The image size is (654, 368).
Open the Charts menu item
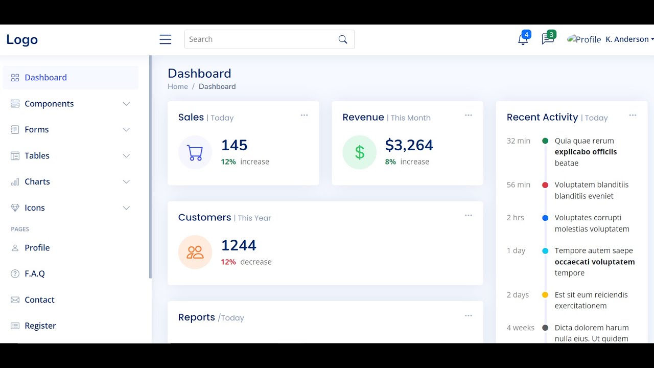[71, 182]
